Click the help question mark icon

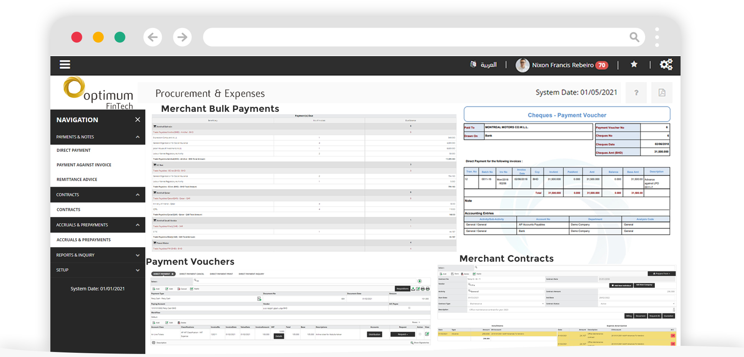pyautogui.click(x=636, y=93)
